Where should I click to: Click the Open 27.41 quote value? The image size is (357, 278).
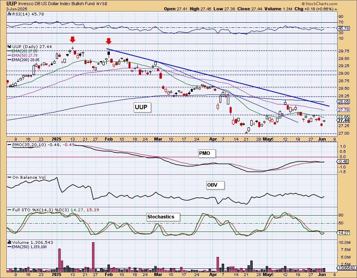point(176,9)
